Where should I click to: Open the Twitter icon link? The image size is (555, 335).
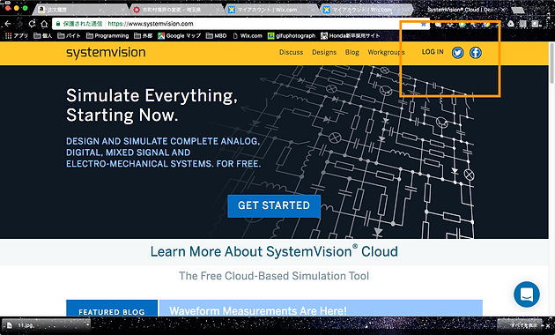(457, 53)
